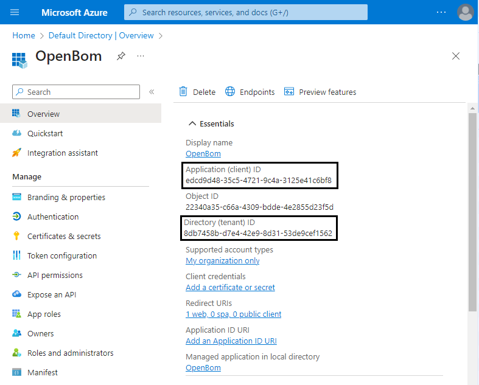Click the Application (client) ID value

coord(259,181)
